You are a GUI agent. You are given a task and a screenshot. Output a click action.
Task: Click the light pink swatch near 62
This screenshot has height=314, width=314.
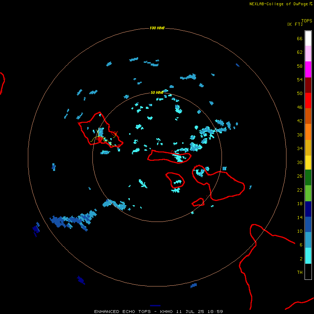308,53
